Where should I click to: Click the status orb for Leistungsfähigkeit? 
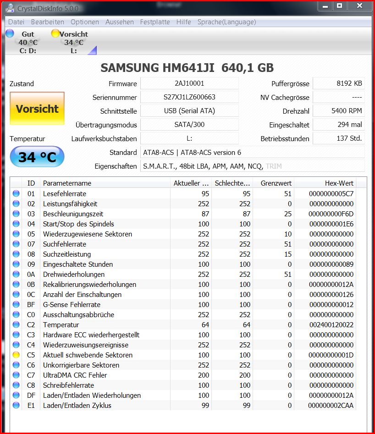(16, 204)
